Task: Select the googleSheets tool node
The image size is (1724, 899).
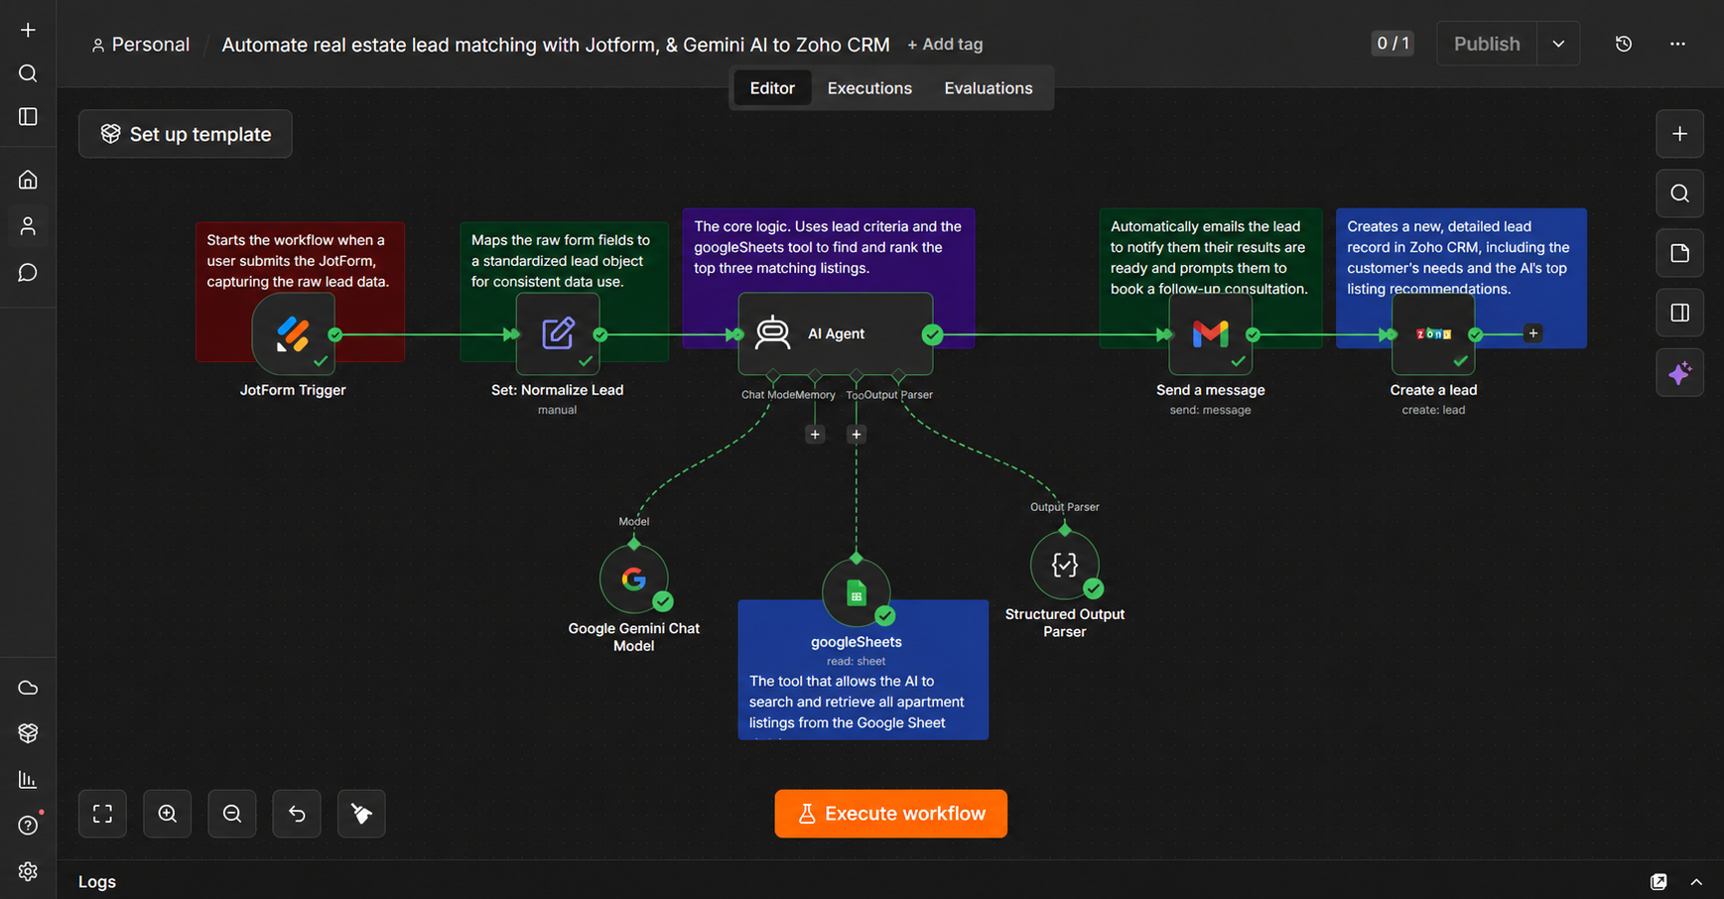Action: click(857, 593)
